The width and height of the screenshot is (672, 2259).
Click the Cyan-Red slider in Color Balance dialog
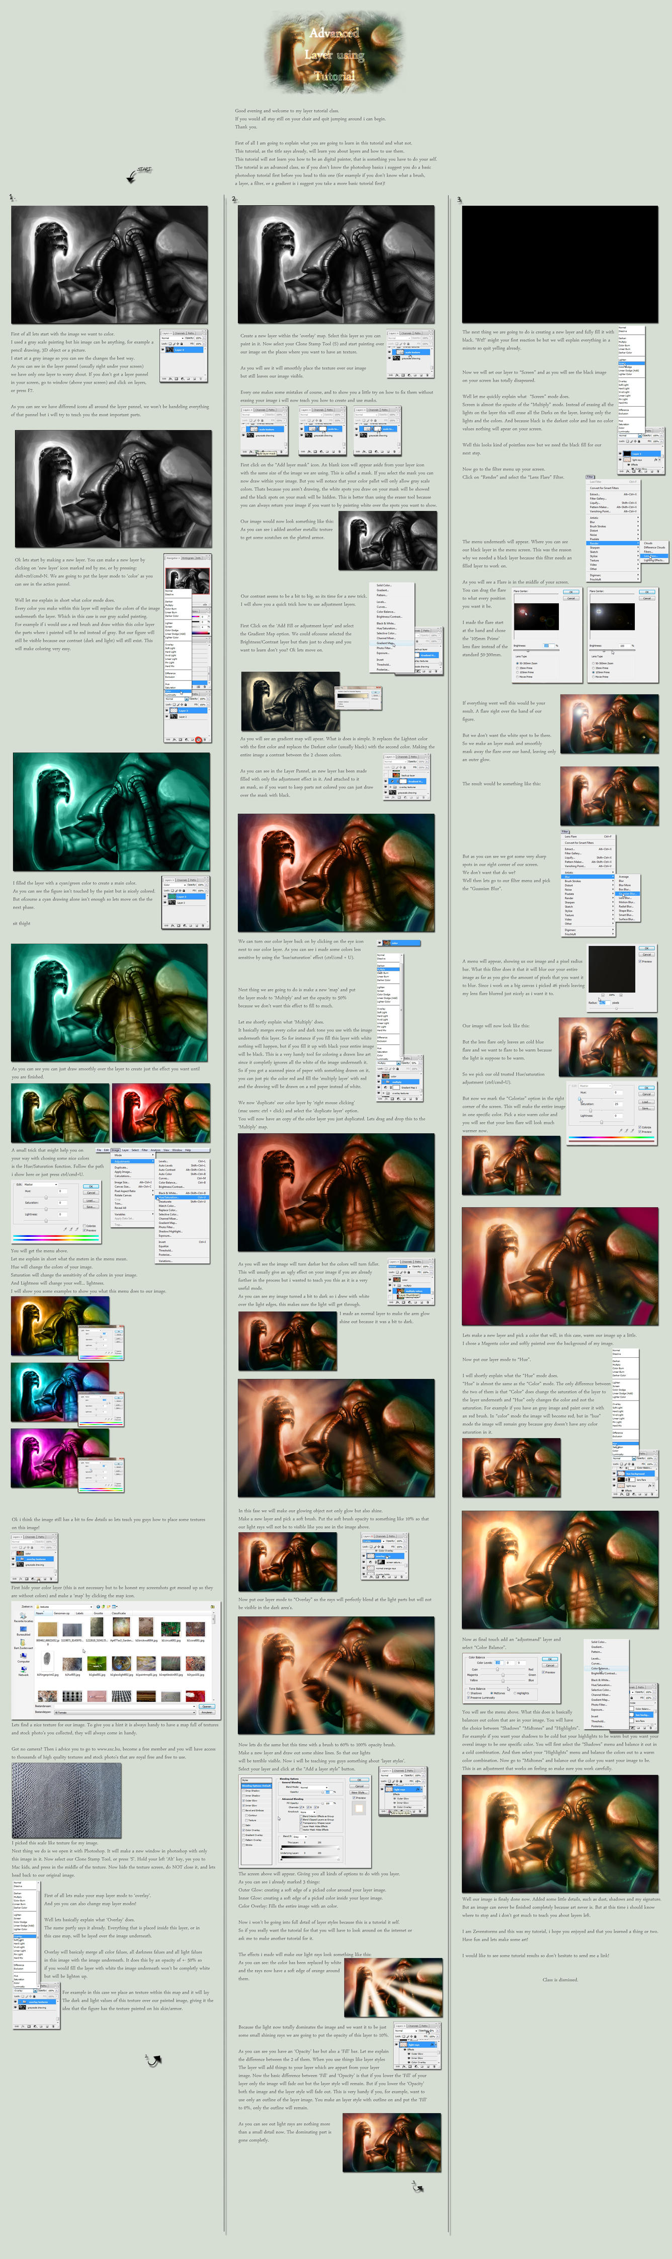coord(503,1670)
